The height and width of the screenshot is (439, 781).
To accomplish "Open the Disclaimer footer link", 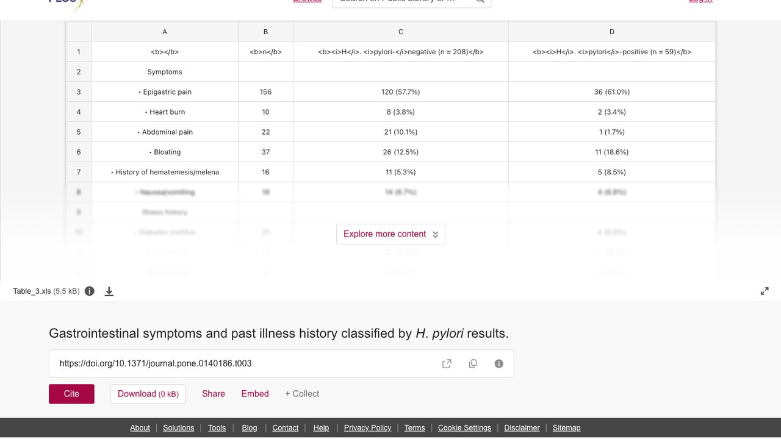I will pyautogui.click(x=522, y=428).
